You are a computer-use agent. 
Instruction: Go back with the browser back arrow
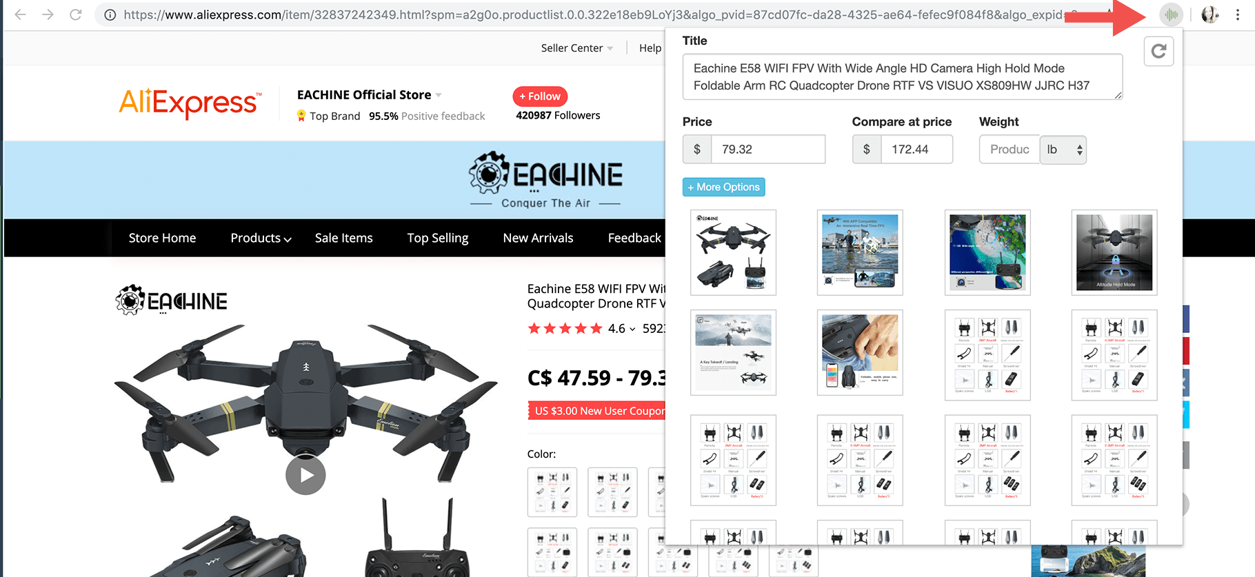20,14
